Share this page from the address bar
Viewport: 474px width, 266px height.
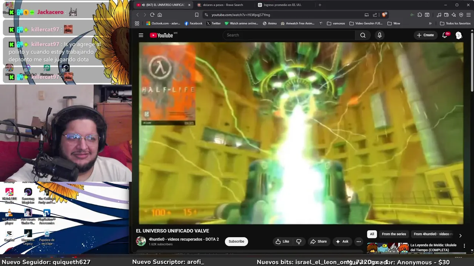(x=375, y=15)
